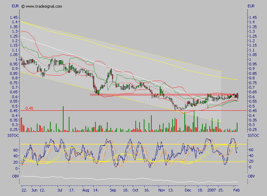267x196 pixels.
Task: Select the last green volume bar in February
Action: (x=237, y=127)
